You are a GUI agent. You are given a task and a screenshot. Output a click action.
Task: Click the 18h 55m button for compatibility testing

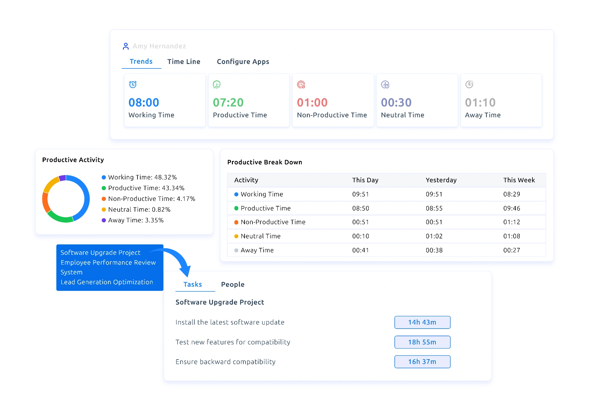click(x=422, y=342)
